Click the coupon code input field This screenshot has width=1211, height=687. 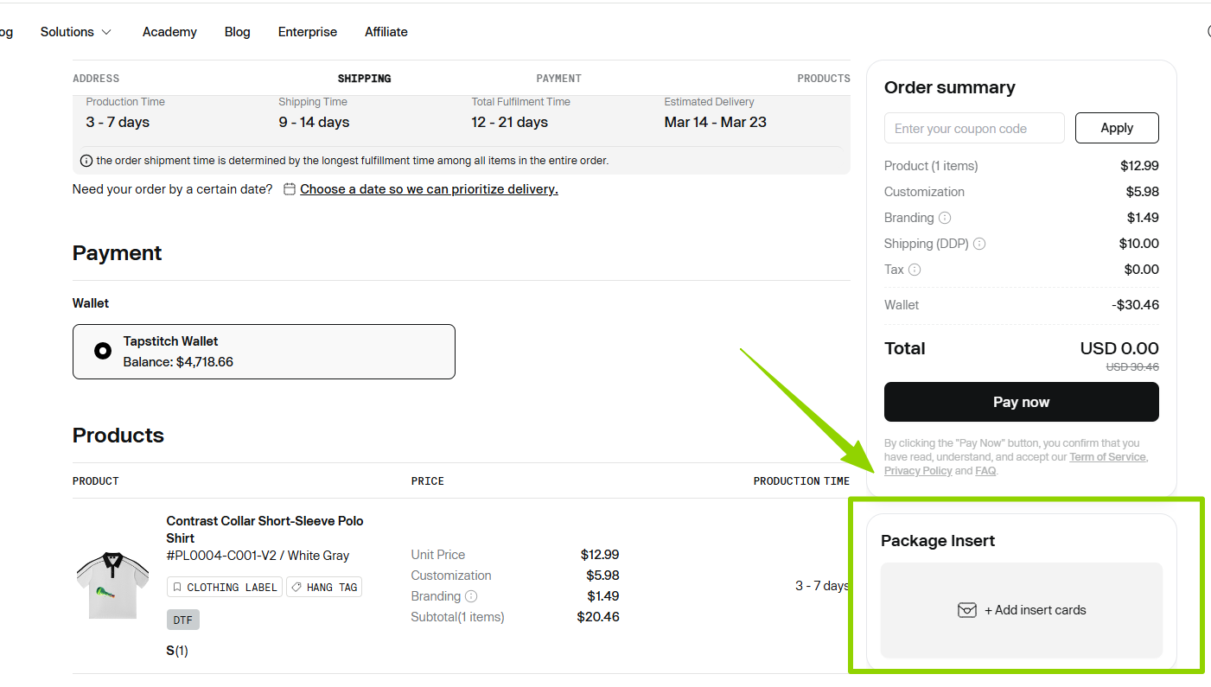click(974, 129)
